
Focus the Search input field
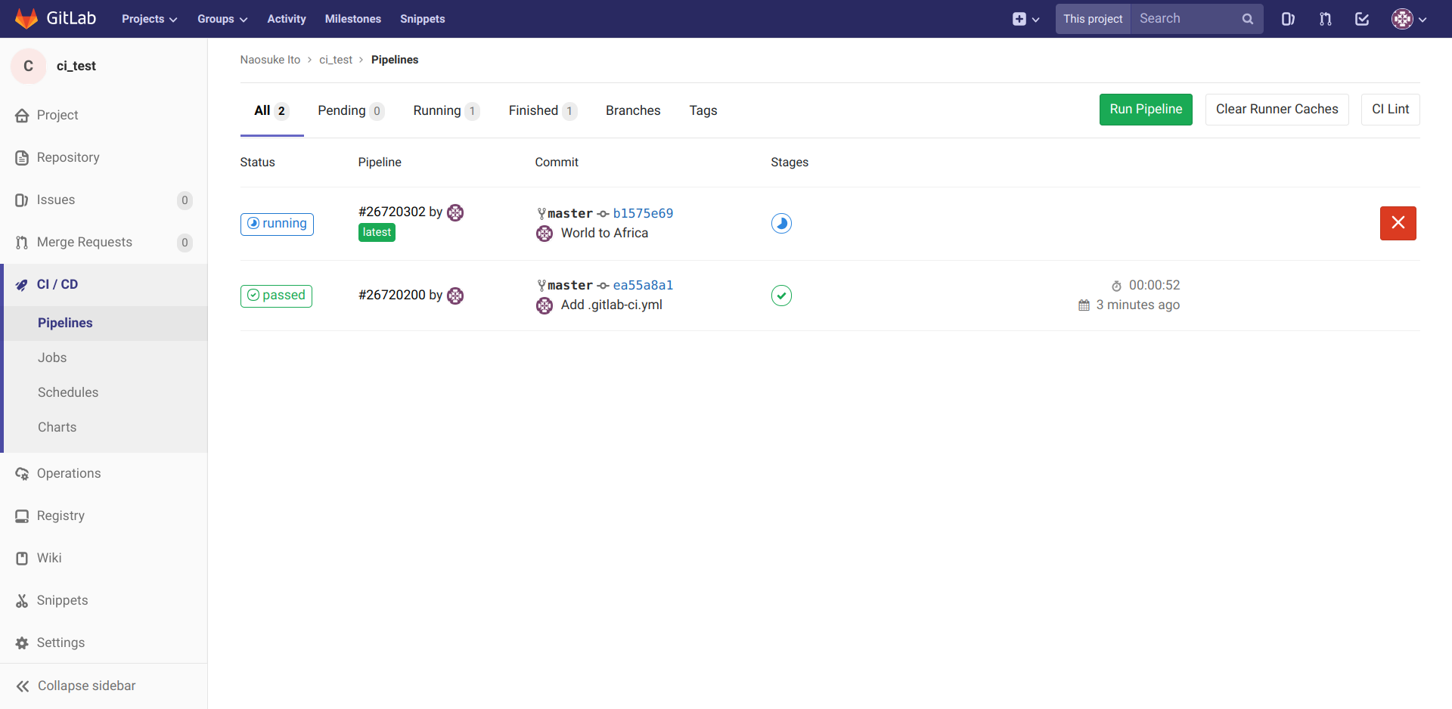(1187, 19)
